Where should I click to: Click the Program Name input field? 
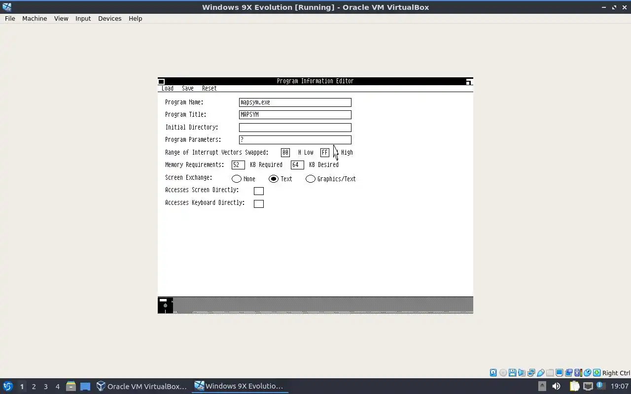click(x=295, y=102)
